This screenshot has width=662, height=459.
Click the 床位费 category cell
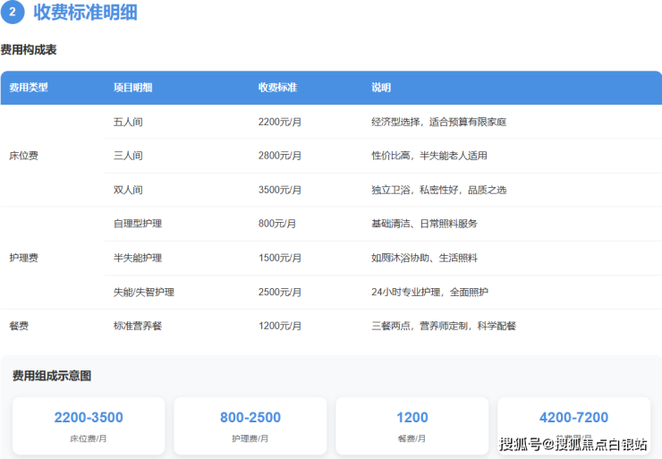pos(23,156)
